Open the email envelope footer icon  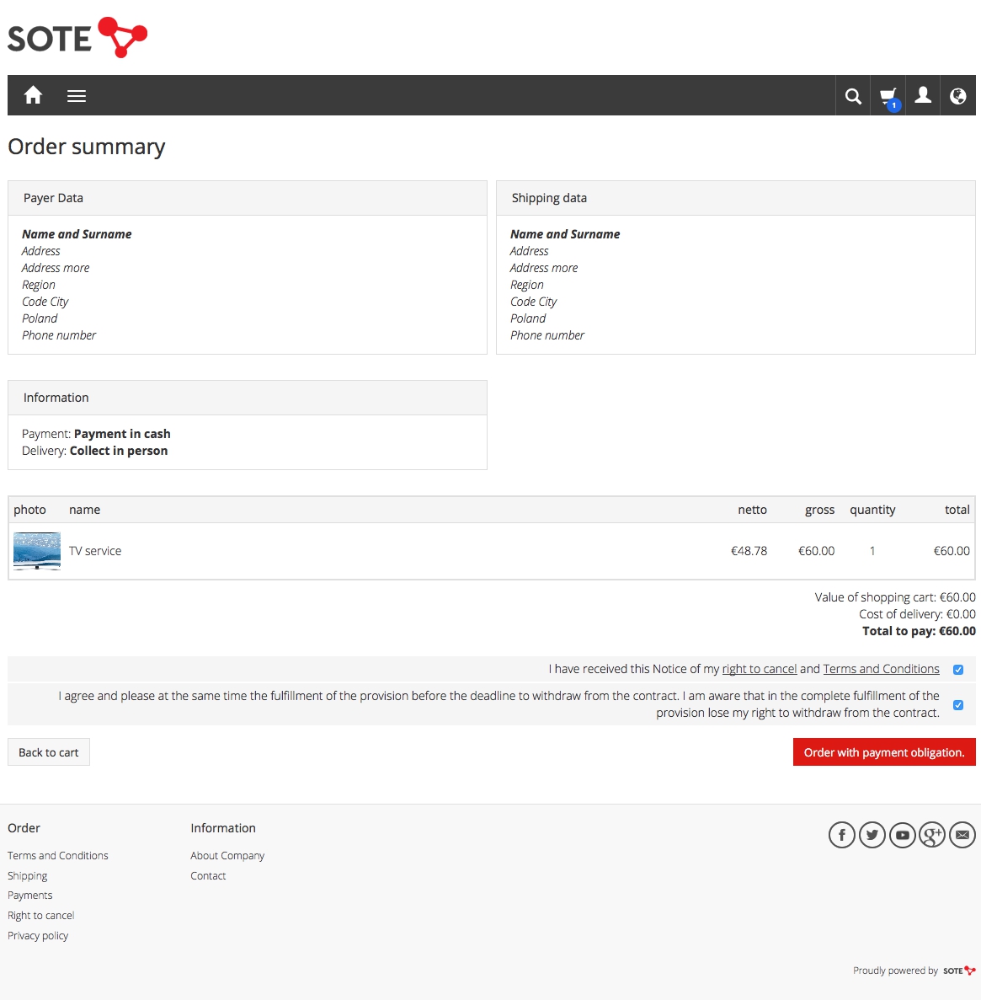click(x=962, y=835)
